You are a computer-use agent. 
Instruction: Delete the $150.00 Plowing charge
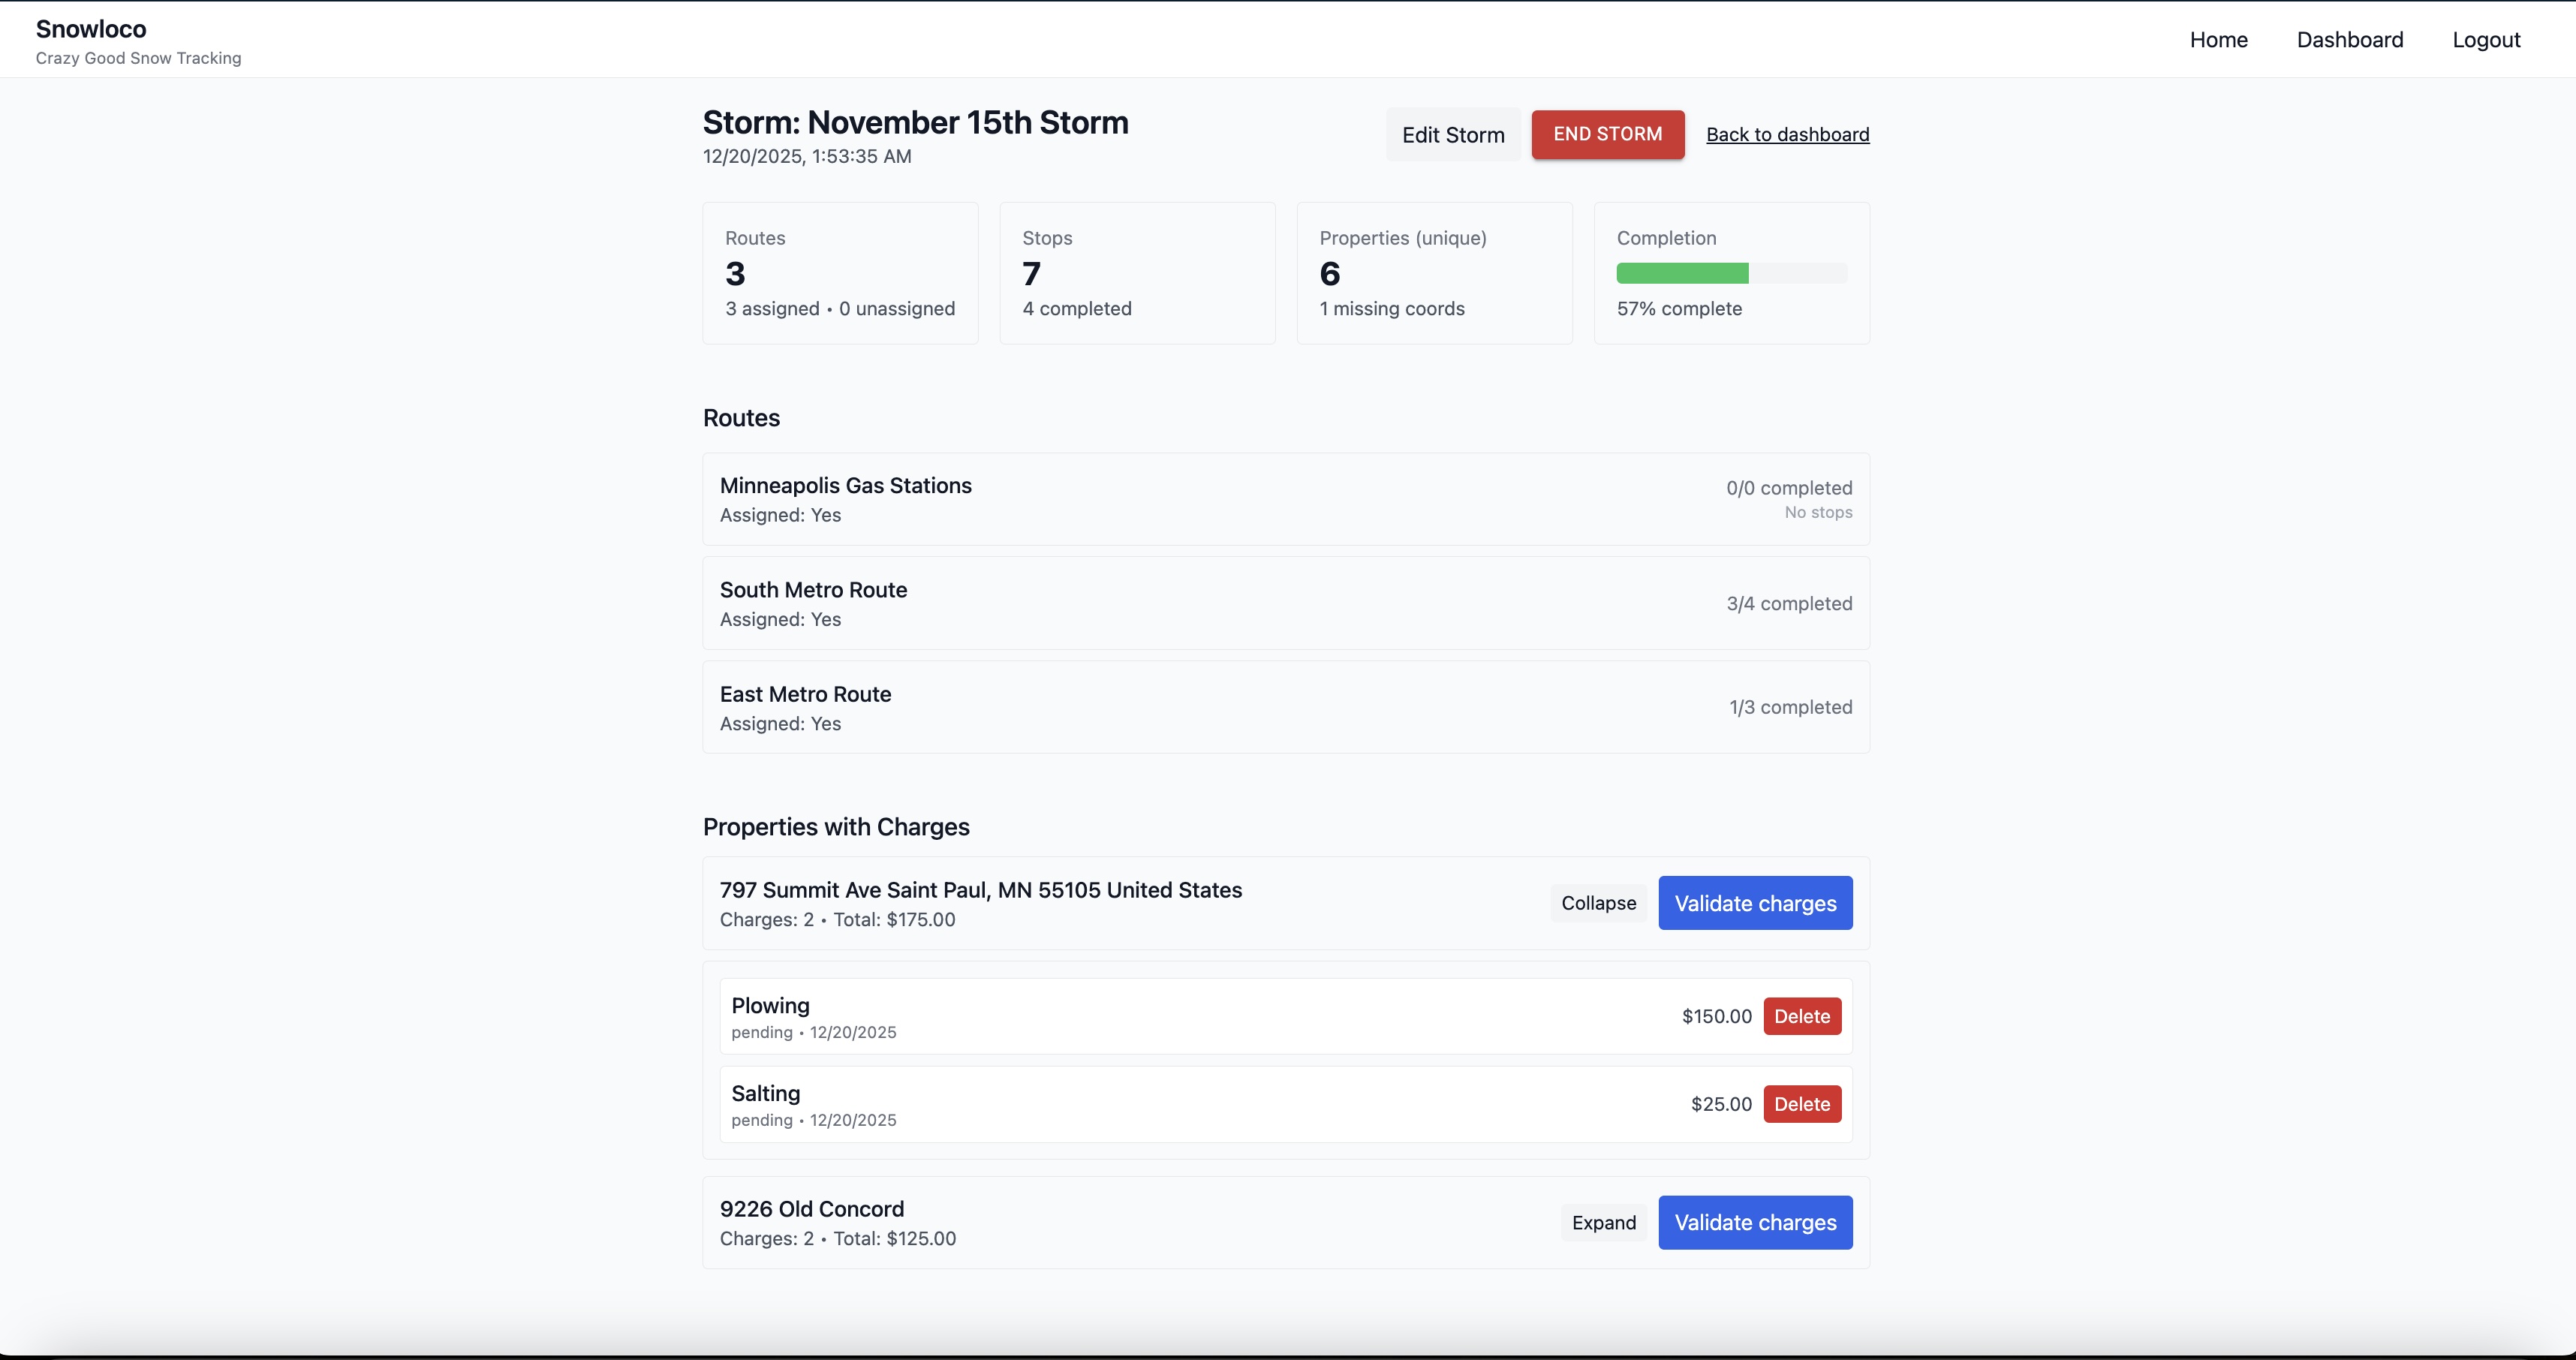(1801, 1015)
